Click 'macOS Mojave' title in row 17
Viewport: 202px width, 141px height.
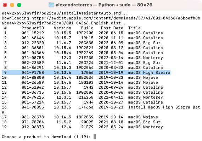click(x=143, y=117)
